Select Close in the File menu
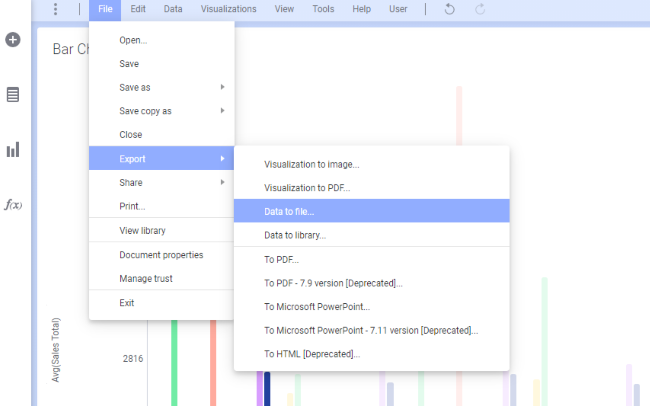650x406 pixels. pos(161,135)
